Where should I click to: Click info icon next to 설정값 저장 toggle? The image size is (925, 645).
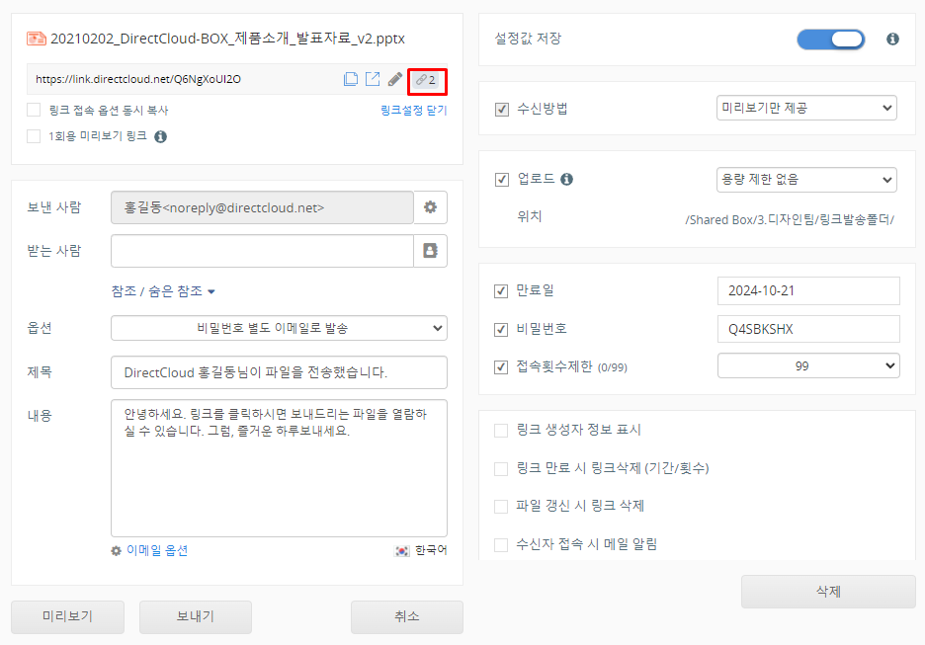pyautogui.click(x=892, y=40)
